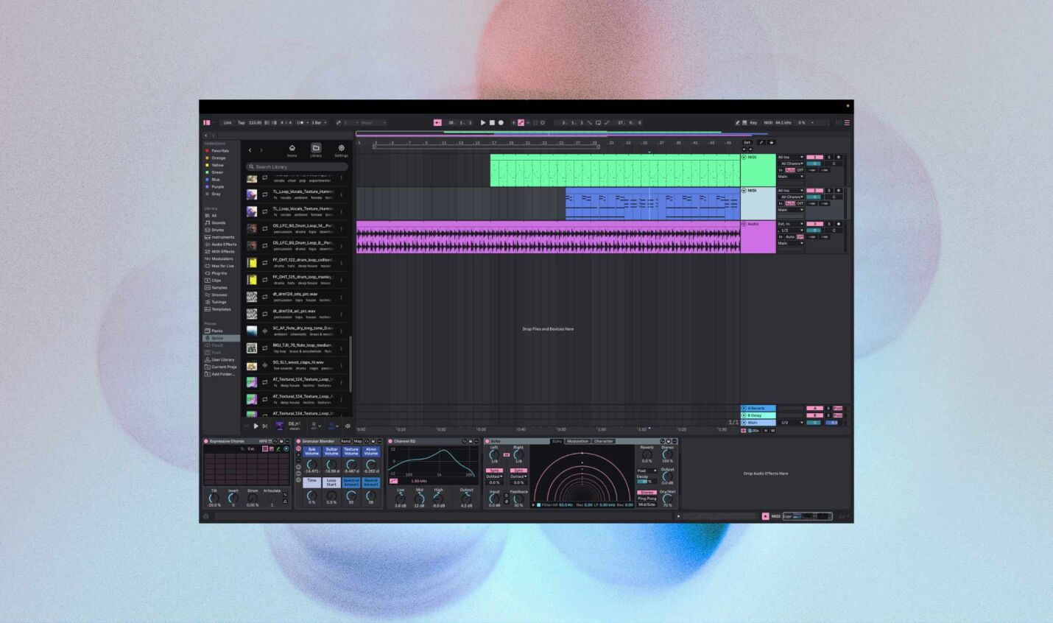Click the Search Library input field
Image resolution: width=1053 pixels, height=623 pixels.
[297, 167]
